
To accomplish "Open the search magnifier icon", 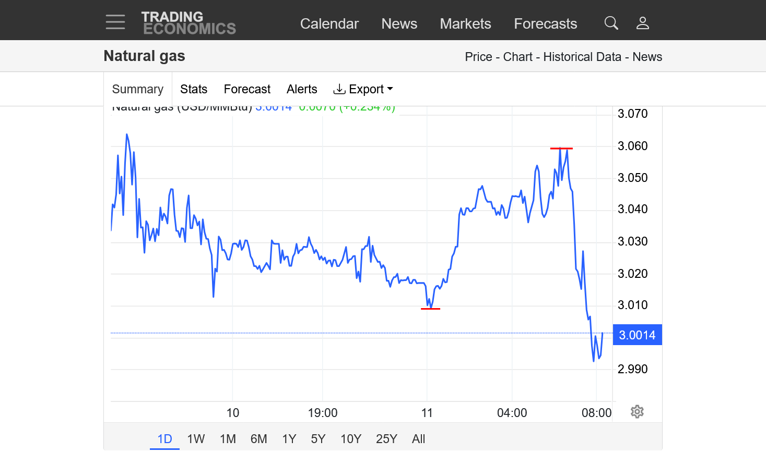I will coord(611,23).
